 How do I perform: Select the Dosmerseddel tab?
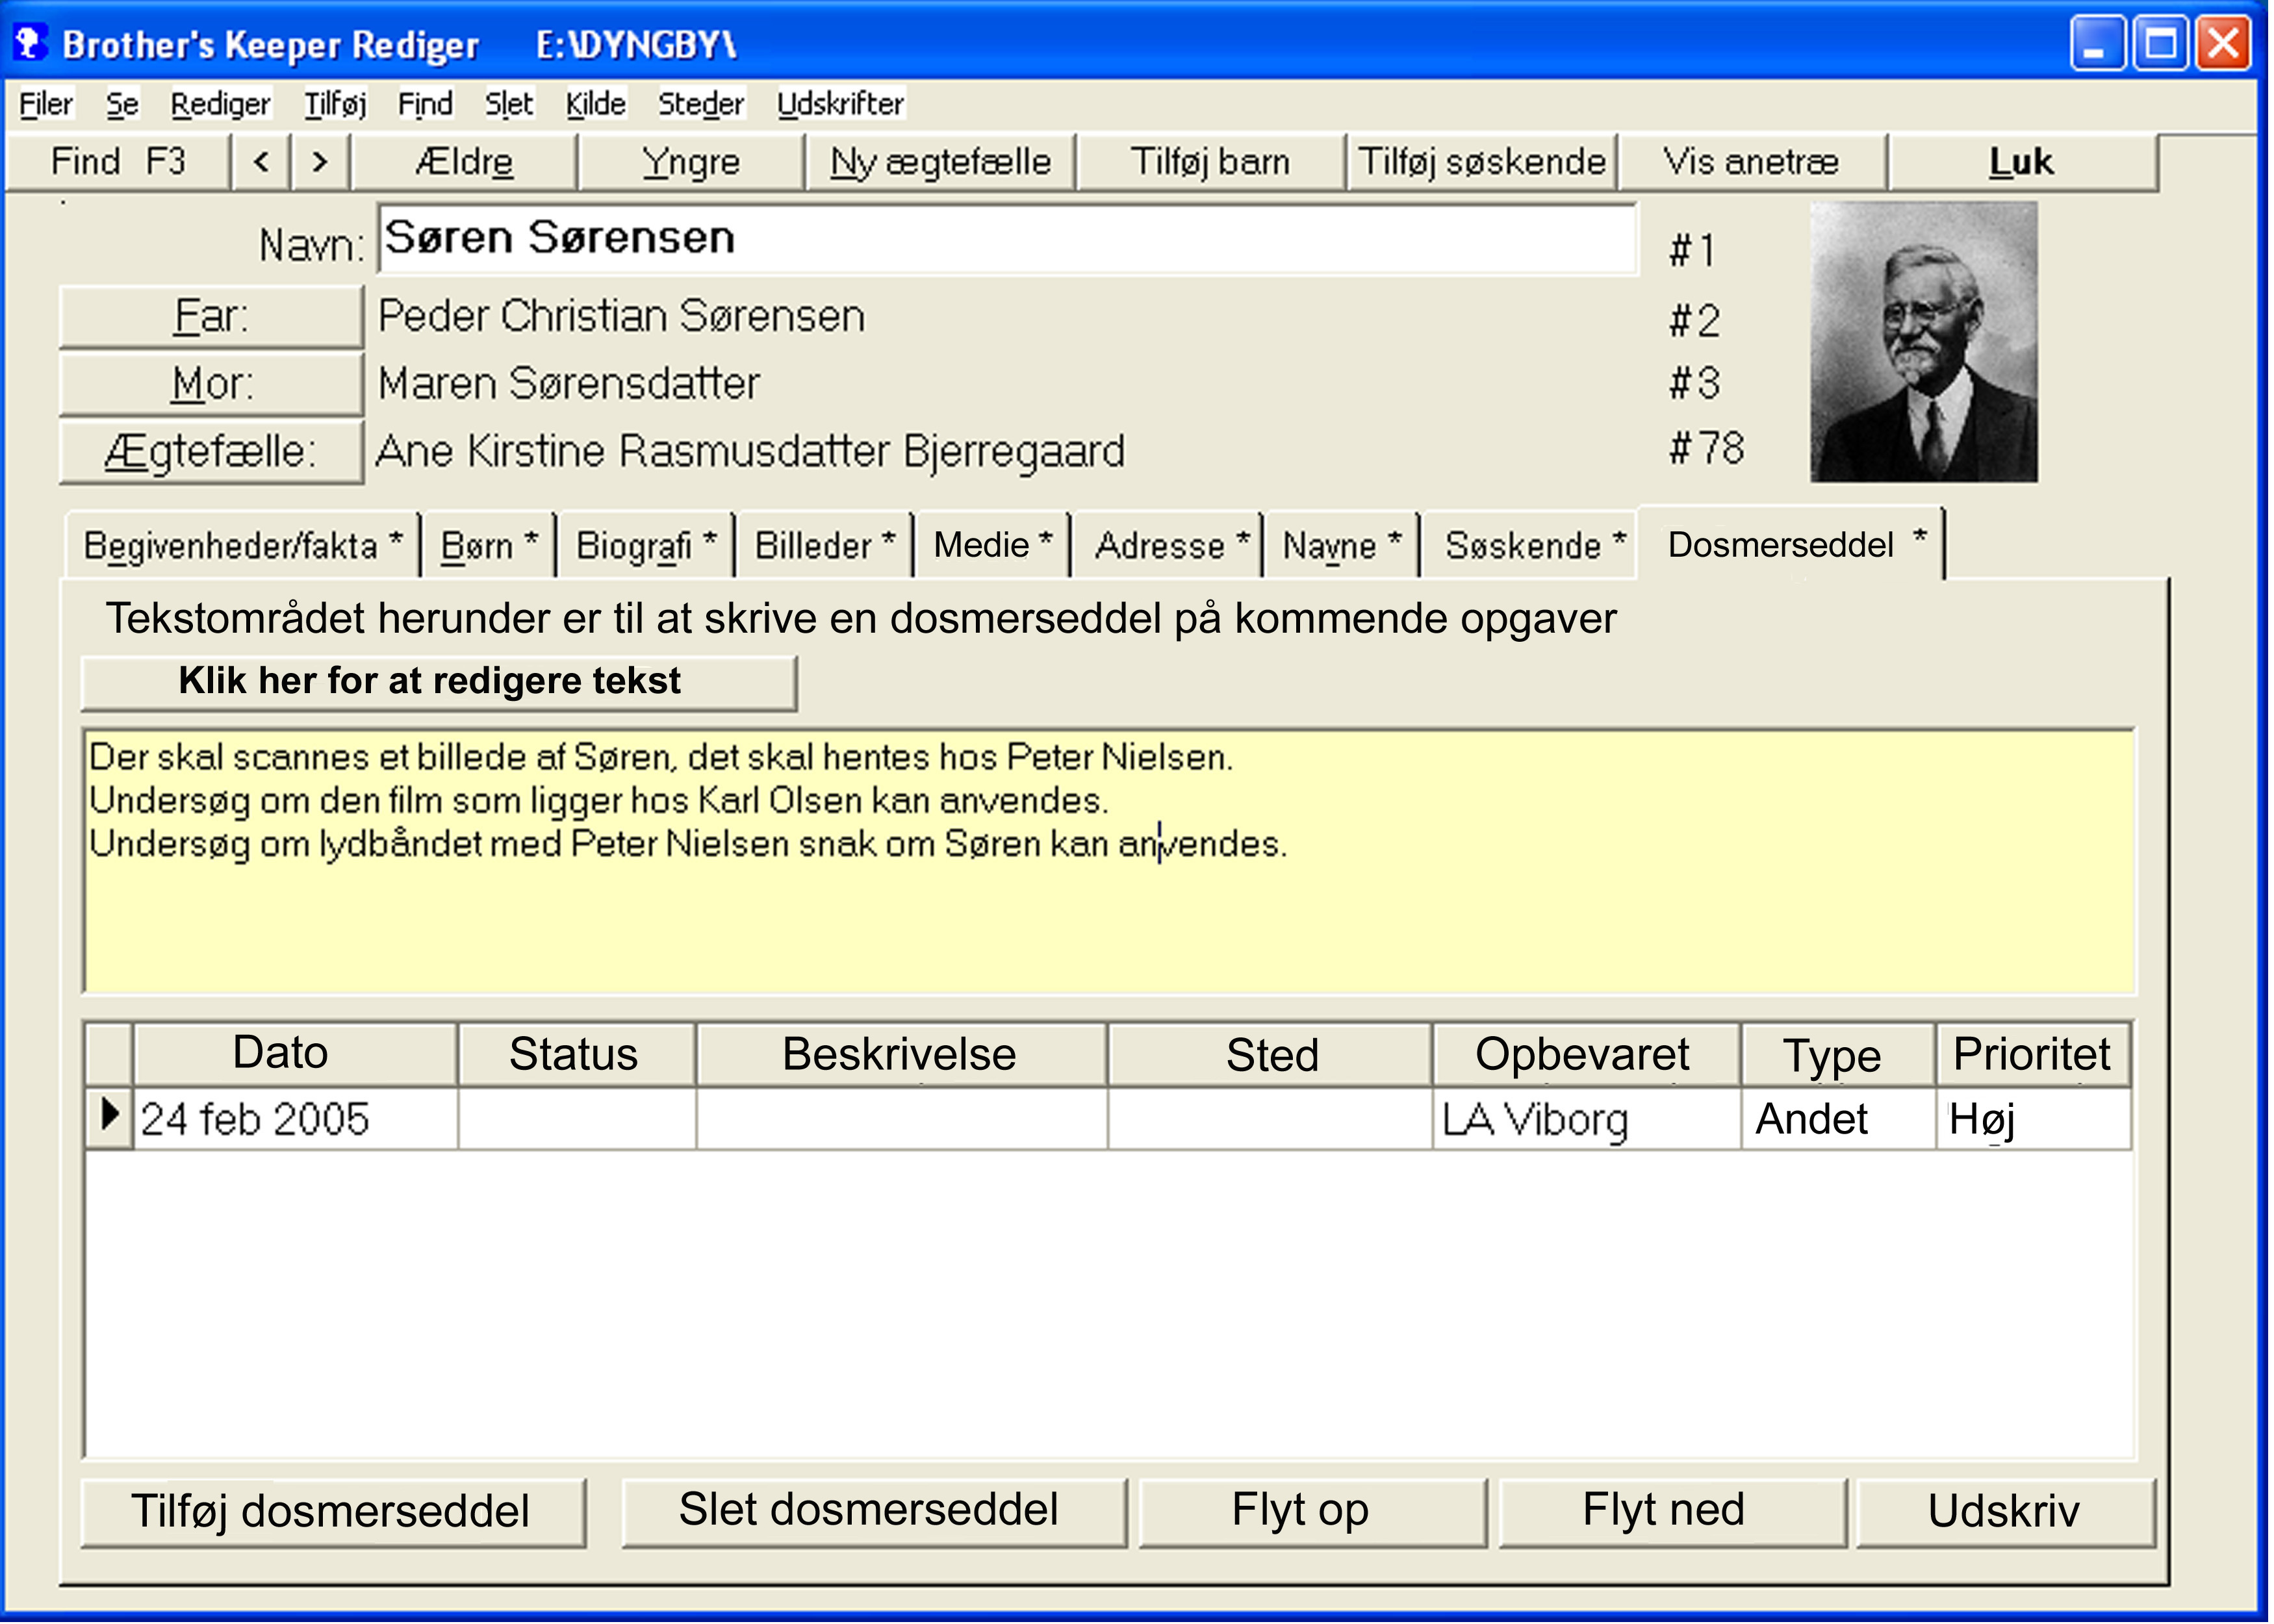pyautogui.click(x=1792, y=544)
